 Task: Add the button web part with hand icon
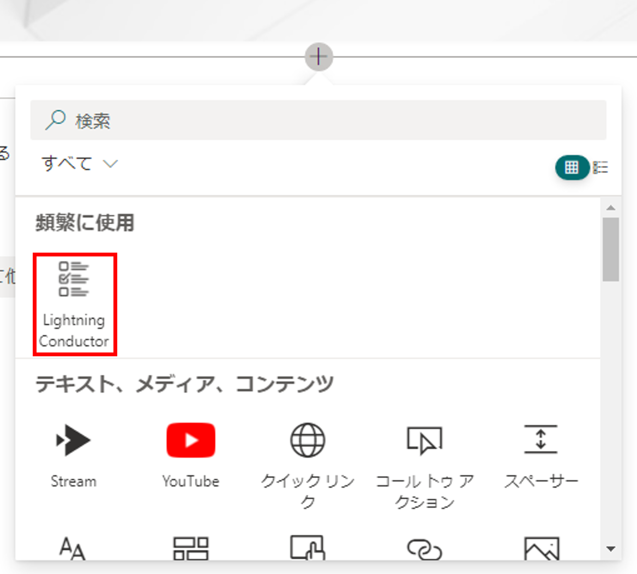(x=308, y=548)
